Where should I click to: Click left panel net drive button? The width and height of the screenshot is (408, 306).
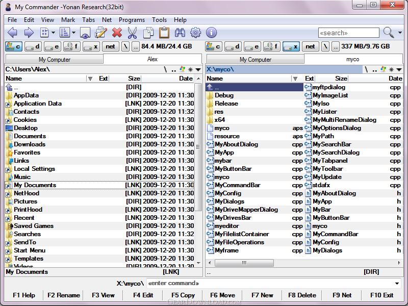pos(110,46)
